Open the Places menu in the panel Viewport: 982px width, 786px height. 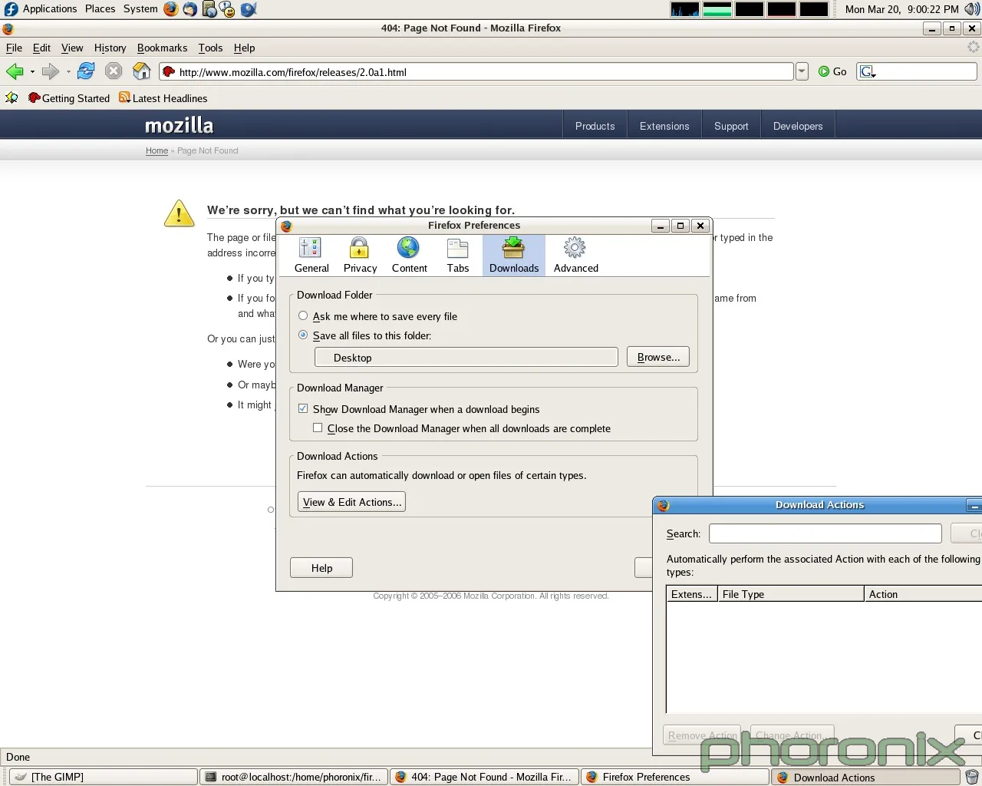100,8
